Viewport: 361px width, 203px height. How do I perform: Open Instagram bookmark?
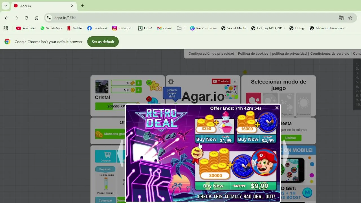[123, 28]
